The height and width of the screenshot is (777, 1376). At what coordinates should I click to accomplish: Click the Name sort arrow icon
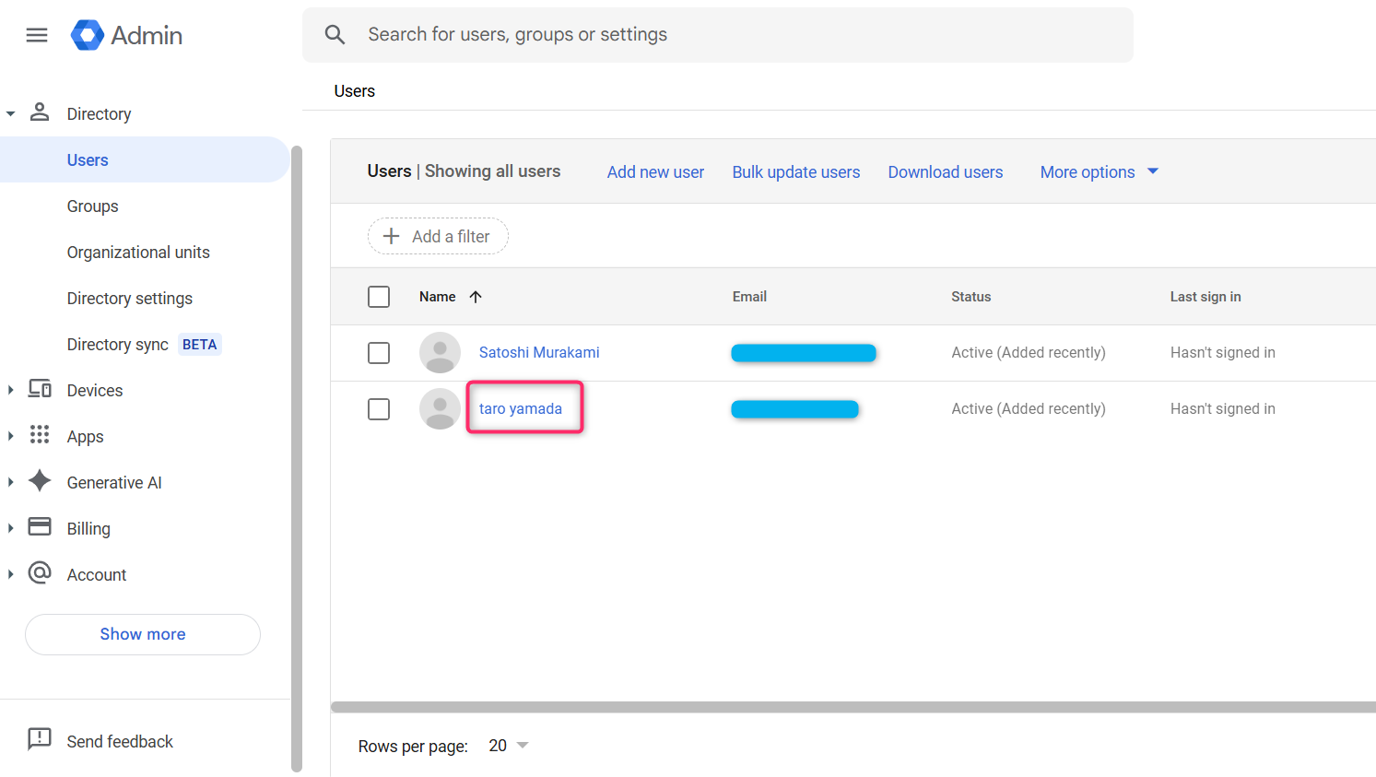476,297
